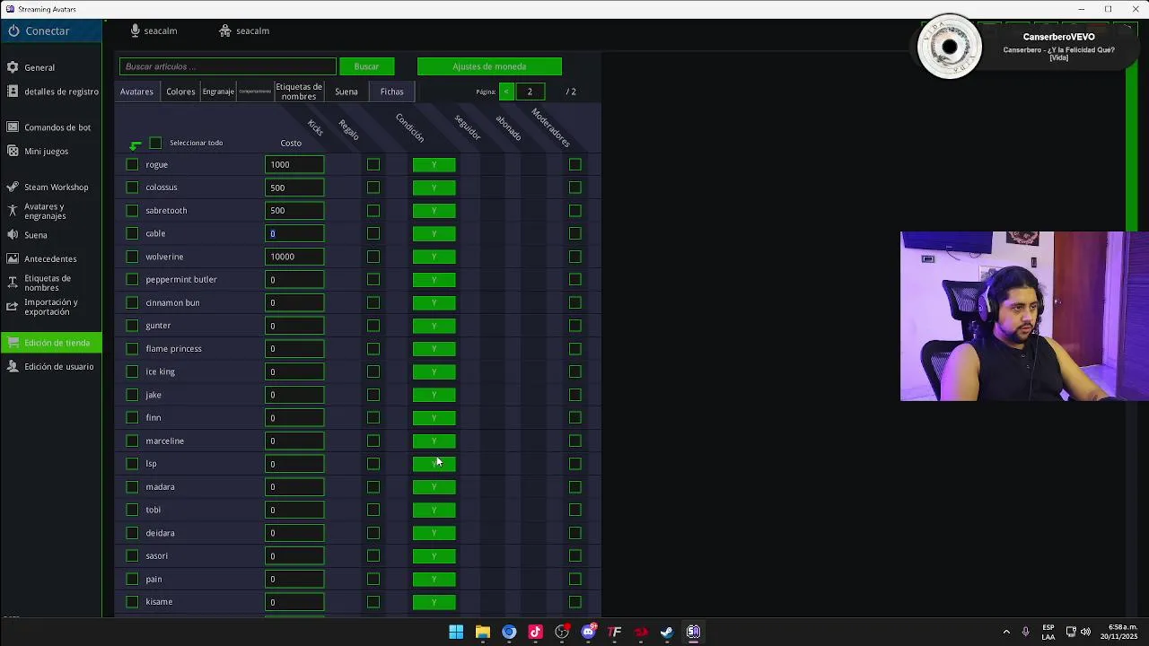Click the CanserberoVEVO now-playing album art
Image resolution: width=1149 pixels, height=646 pixels.
coord(949,47)
